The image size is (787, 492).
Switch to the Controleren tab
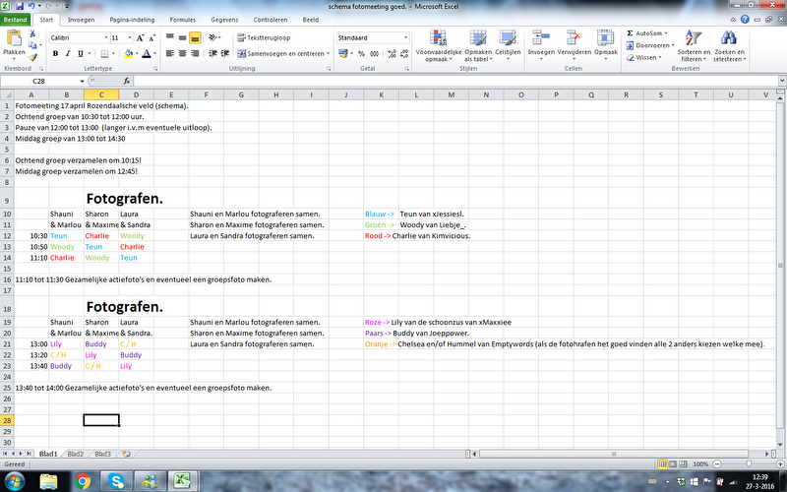[x=270, y=20]
